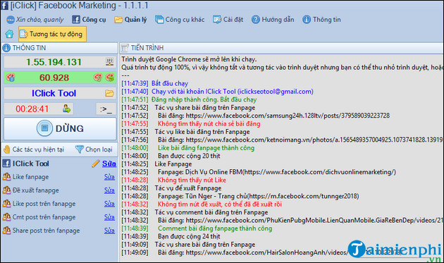Click the network icon beside IP 1.55.194.131
444x263 pixels.
coord(109,62)
